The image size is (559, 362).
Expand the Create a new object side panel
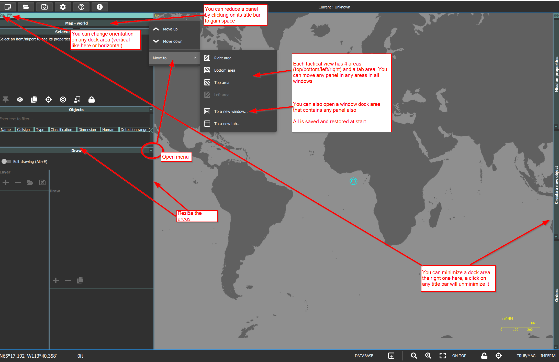coord(556,185)
